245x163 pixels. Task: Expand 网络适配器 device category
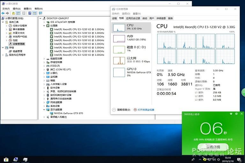coord(44,102)
